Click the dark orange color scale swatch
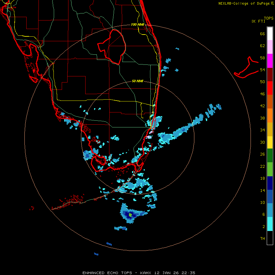 click(270, 102)
